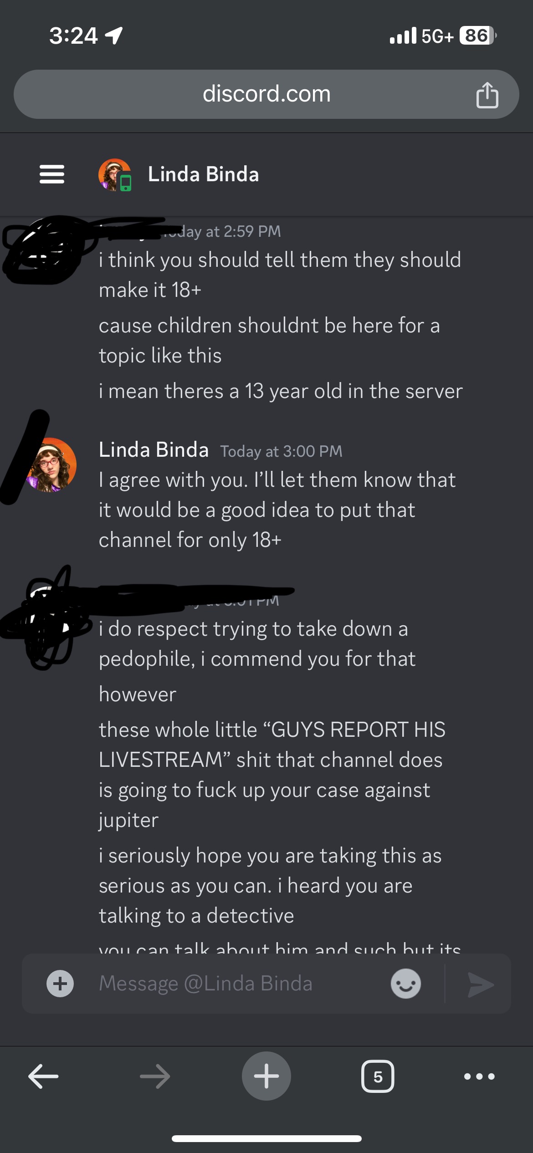Click the Linda Binda username in the message
Image resolution: width=533 pixels, height=1153 pixels.
point(154,450)
